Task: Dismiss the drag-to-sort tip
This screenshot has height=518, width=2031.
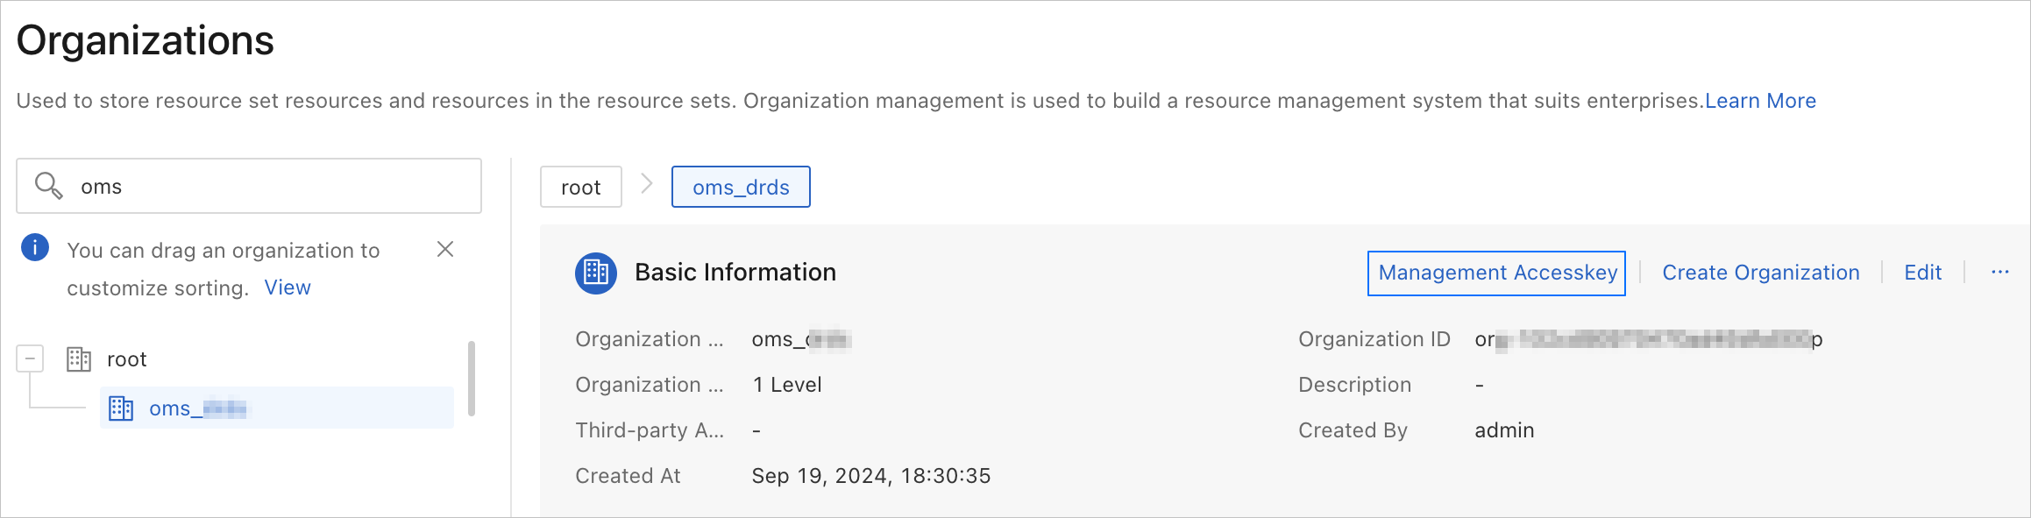Action: [x=445, y=250]
